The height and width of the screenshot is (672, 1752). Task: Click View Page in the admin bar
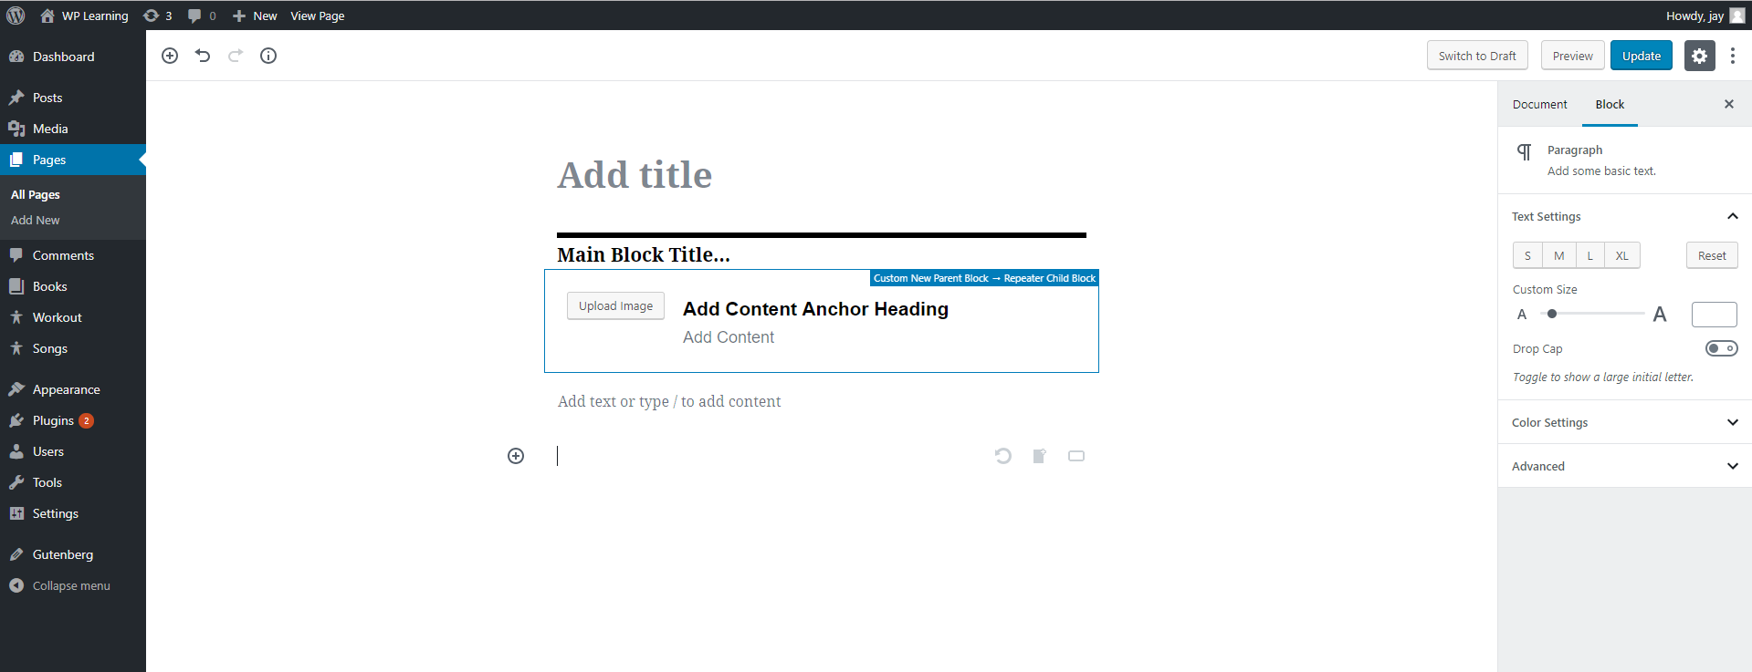[317, 16]
